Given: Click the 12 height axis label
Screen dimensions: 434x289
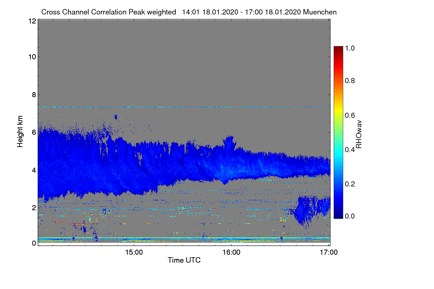Looking at the screenshot, I should pos(31,21).
